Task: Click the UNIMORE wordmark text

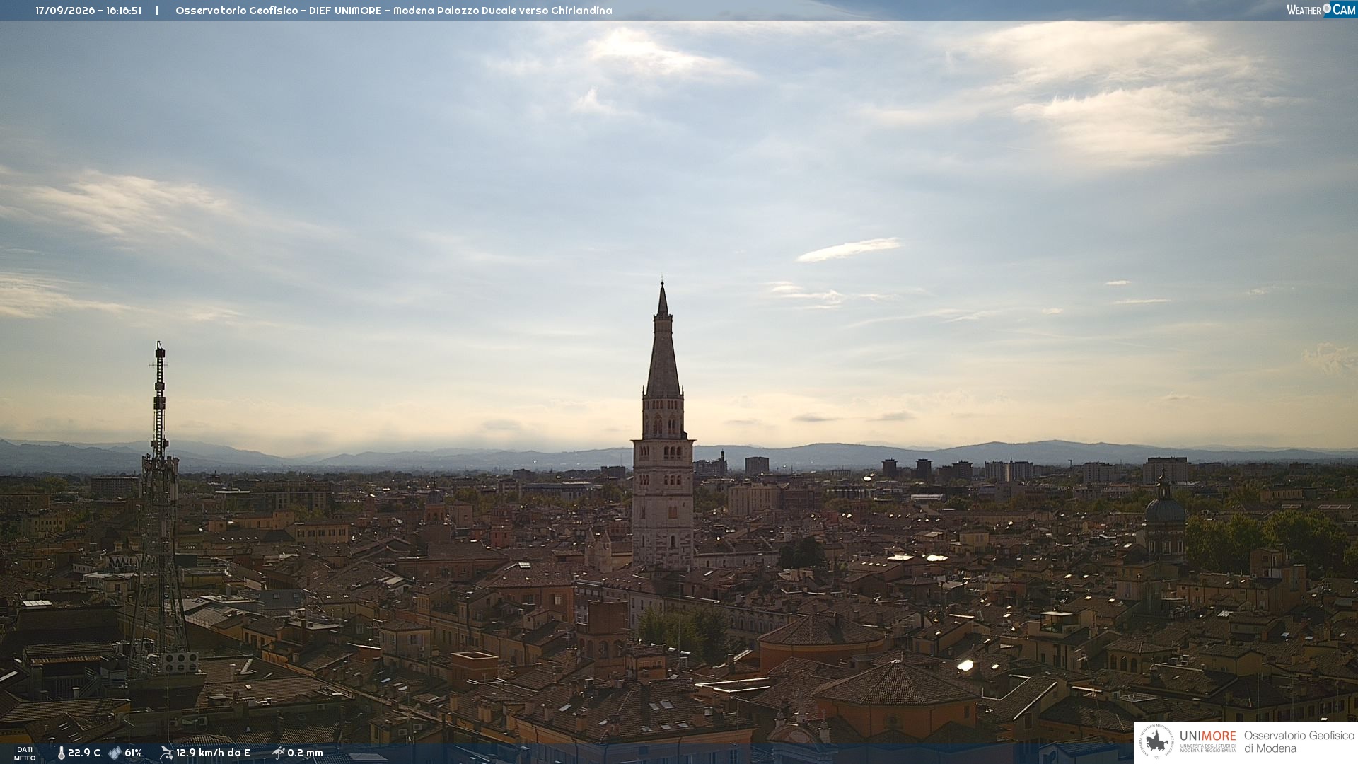Action: tap(1207, 736)
